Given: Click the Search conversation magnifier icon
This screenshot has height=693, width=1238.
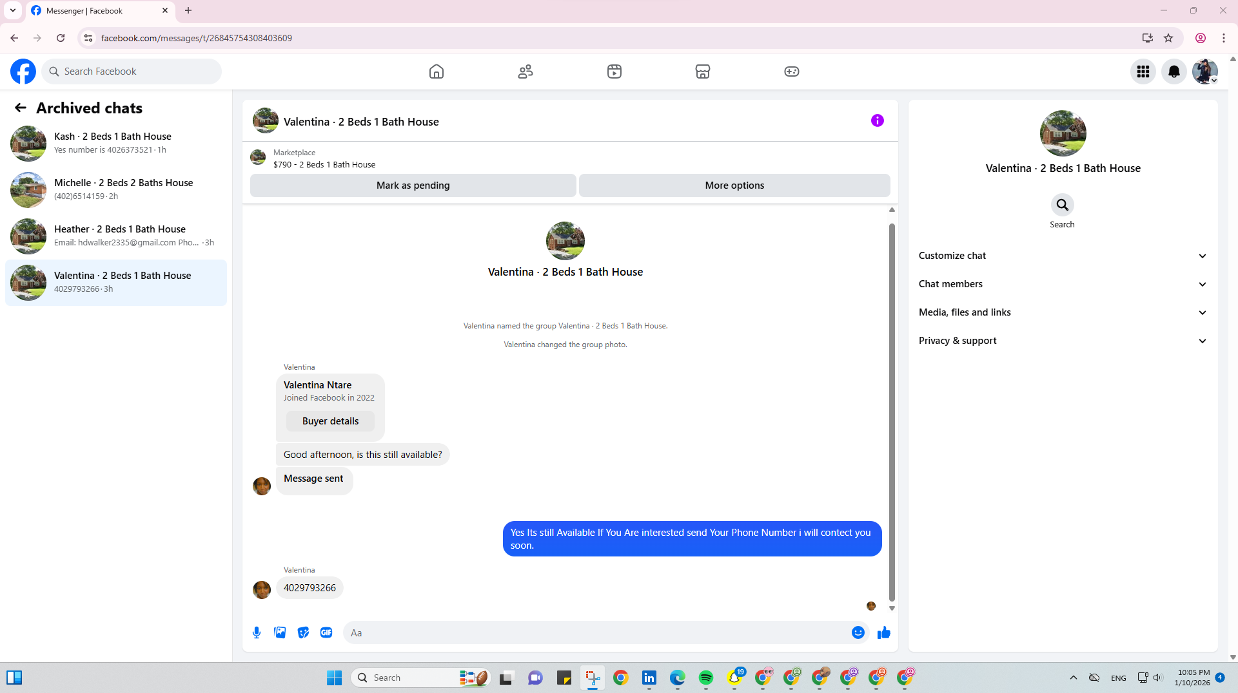Looking at the screenshot, I should click(x=1062, y=205).
